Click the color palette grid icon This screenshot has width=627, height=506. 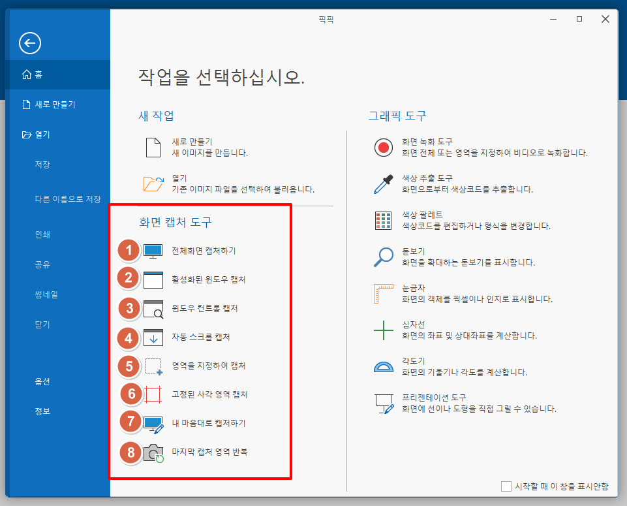(384, 221)
